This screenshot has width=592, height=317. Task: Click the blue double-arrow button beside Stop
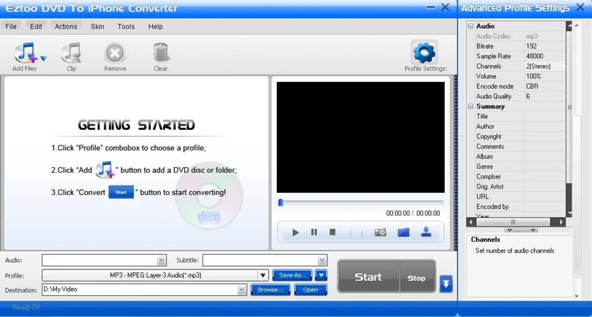point(446,284)
